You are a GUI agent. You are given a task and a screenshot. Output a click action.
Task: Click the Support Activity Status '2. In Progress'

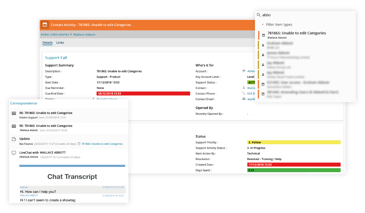(x=256, y=148)
